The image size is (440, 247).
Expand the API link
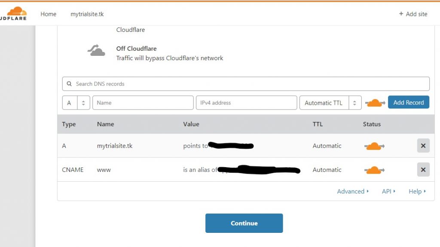click(x=388, y=191)
